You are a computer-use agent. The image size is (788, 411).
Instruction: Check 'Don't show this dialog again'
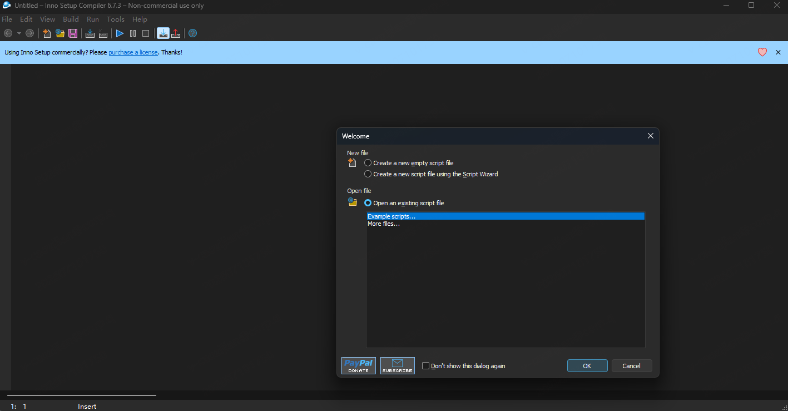coord(464,366)
